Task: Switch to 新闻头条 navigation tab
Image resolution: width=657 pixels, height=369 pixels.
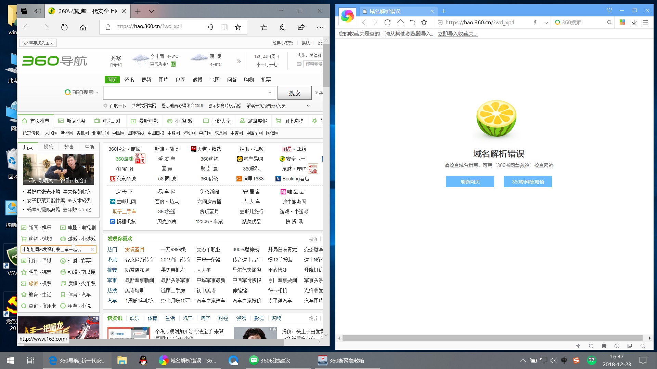Action: (72, 121)
